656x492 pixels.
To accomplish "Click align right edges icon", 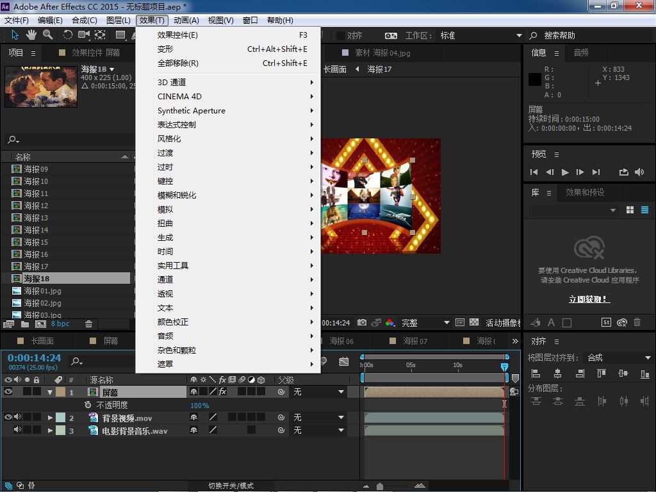I will 579,373.
